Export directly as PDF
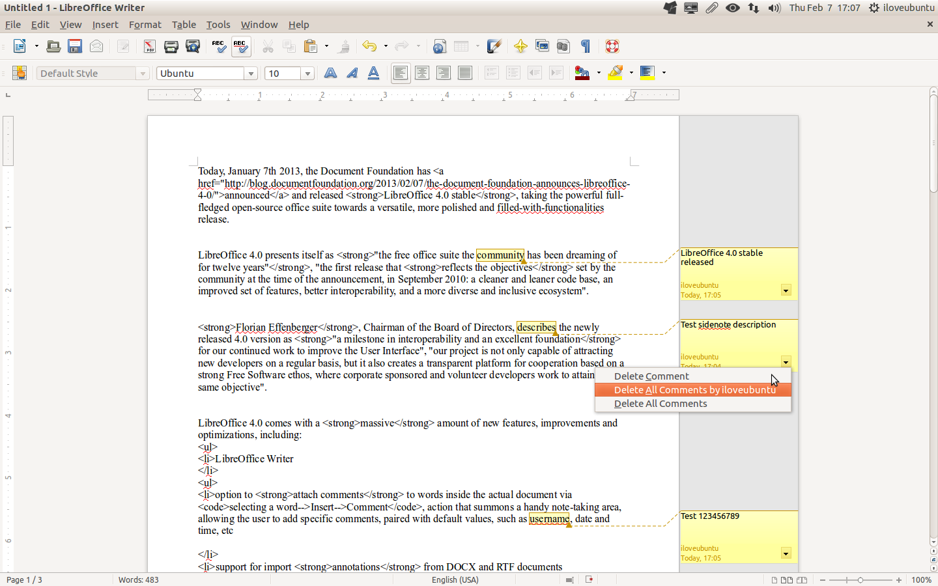 (150, 46)
